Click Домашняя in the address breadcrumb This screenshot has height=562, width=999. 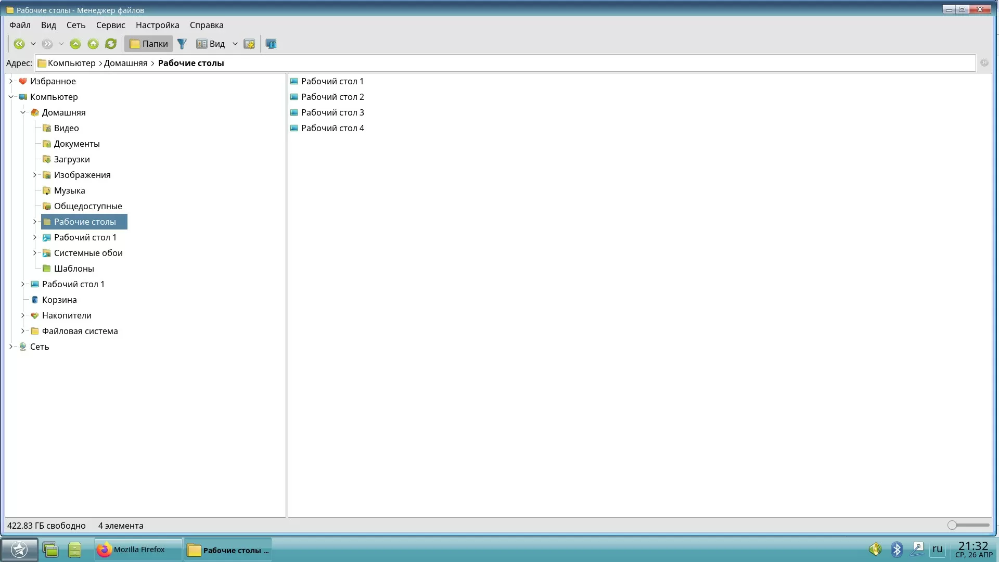pos(125,63)
